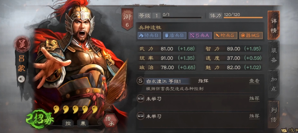
Task: Select the 枪兵S spearman aptitude badge
Action: coord(226,35)
